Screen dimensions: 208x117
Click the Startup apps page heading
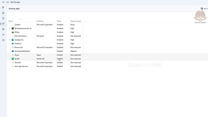click(14, 9)
